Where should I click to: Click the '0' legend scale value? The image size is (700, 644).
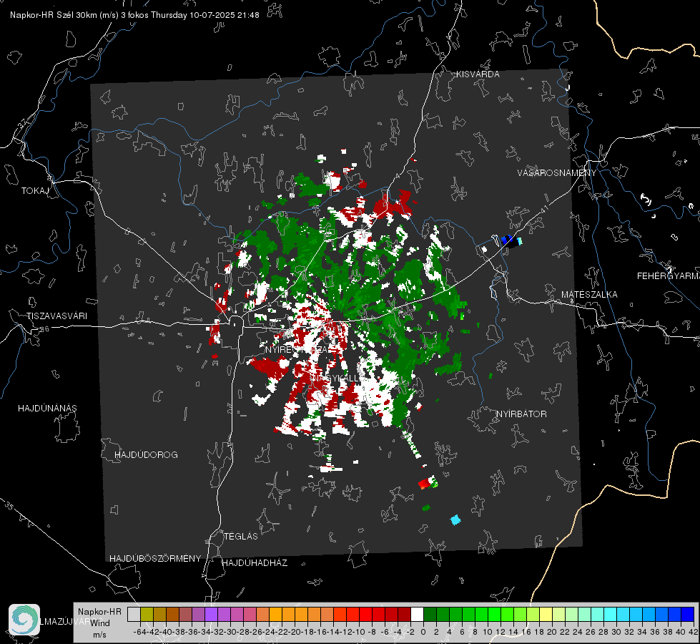tap(423, 632)
